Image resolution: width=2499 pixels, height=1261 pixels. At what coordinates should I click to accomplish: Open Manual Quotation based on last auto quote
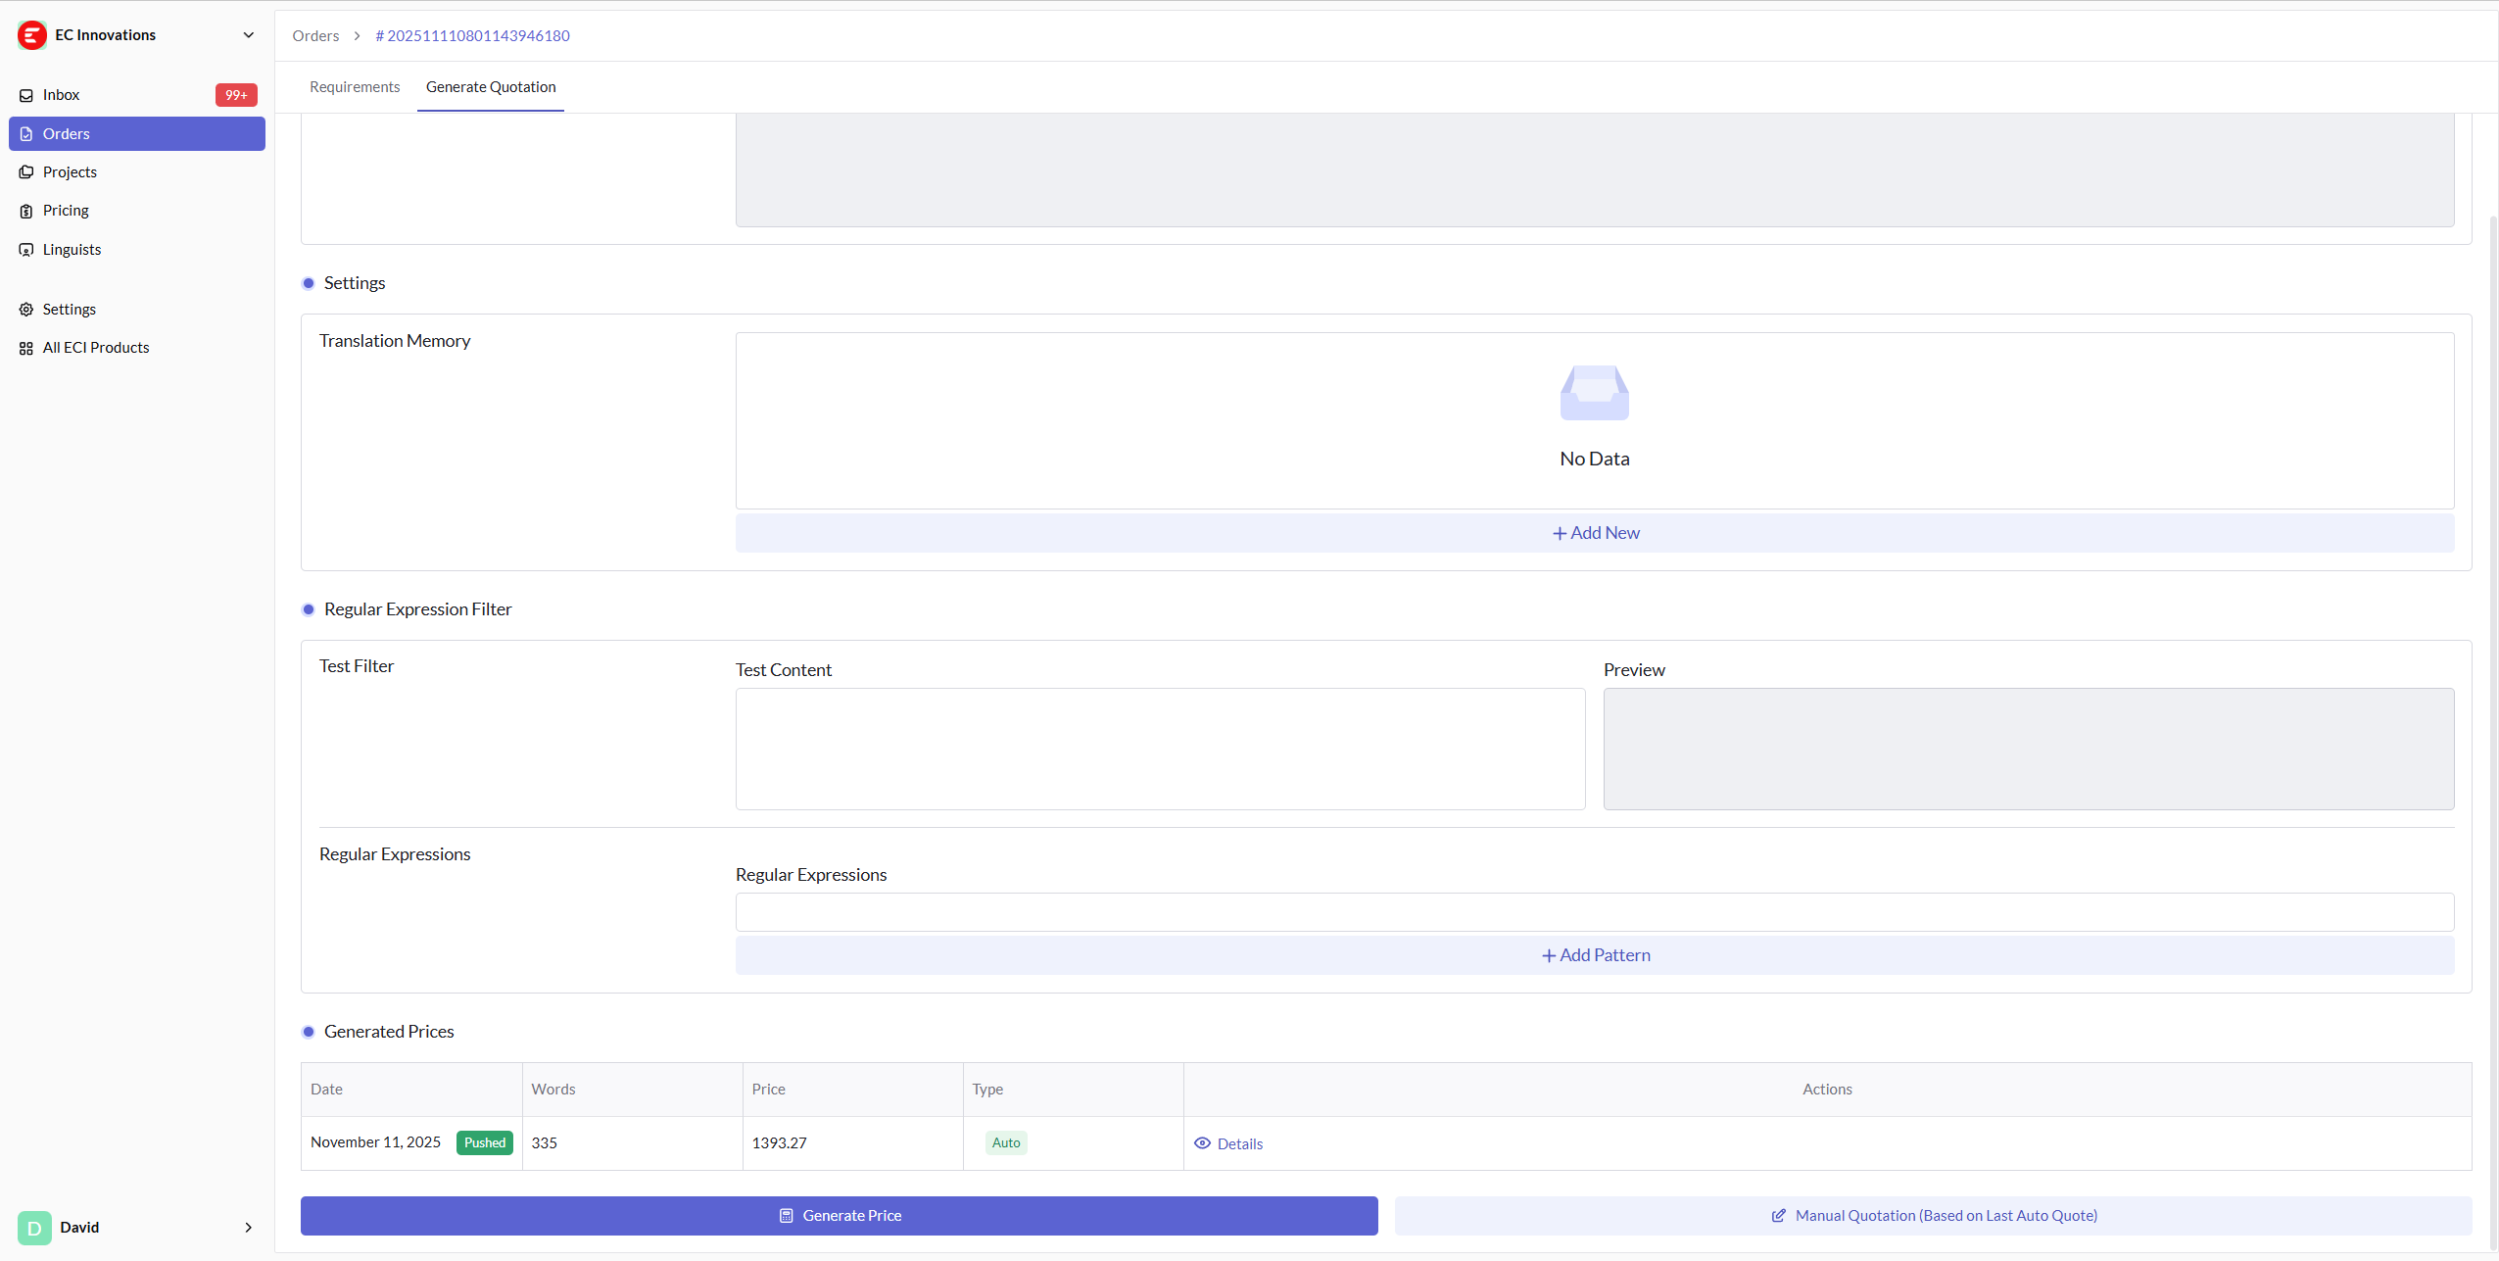click(x=1933, y=1216)
